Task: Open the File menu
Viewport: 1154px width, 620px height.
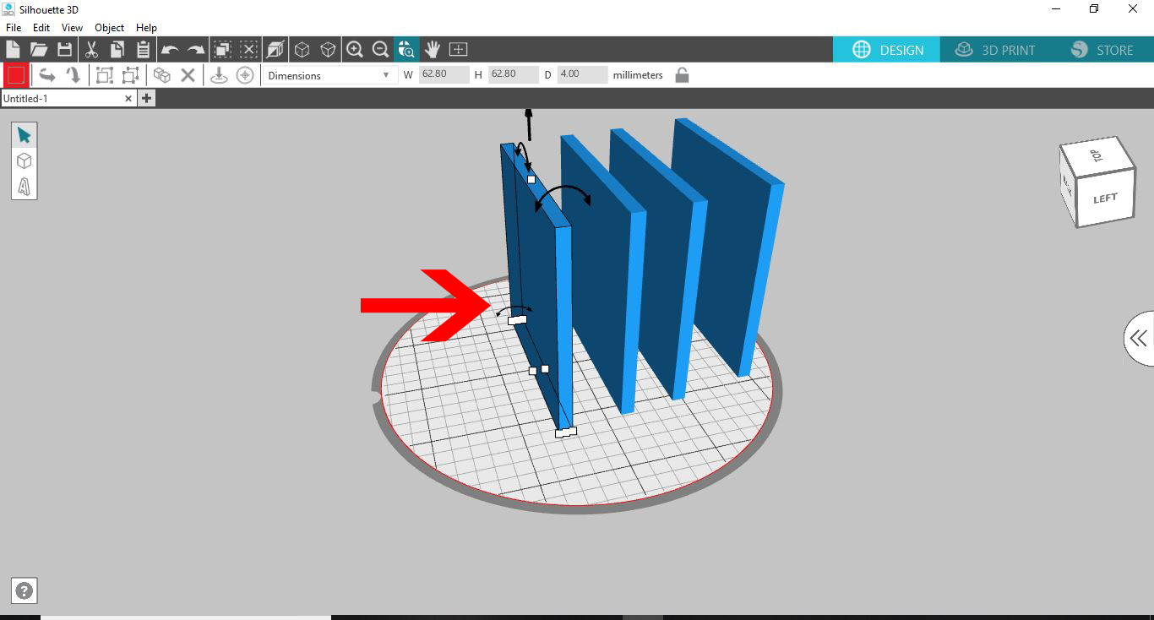Action: (x=14, y=28)
